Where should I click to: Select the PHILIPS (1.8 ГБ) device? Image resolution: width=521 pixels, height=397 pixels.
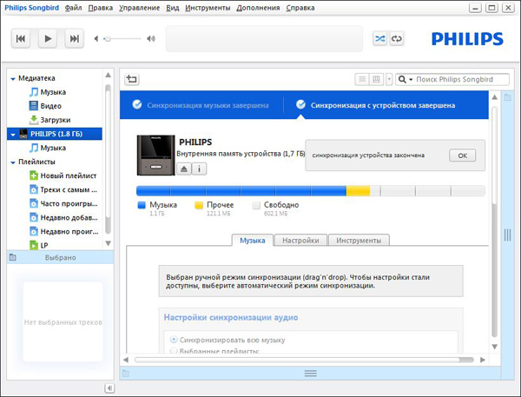(x=55, y=134)
